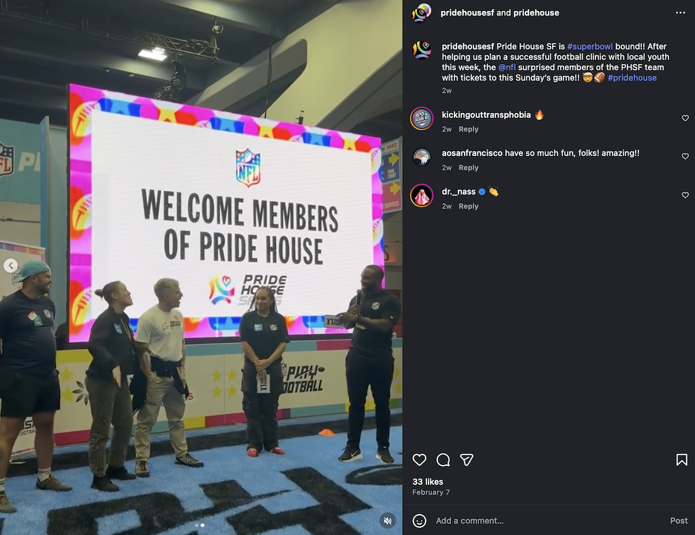This screenshot has width=695, height=535.
Task: View the 33 likes list
Action: point(428,481)
